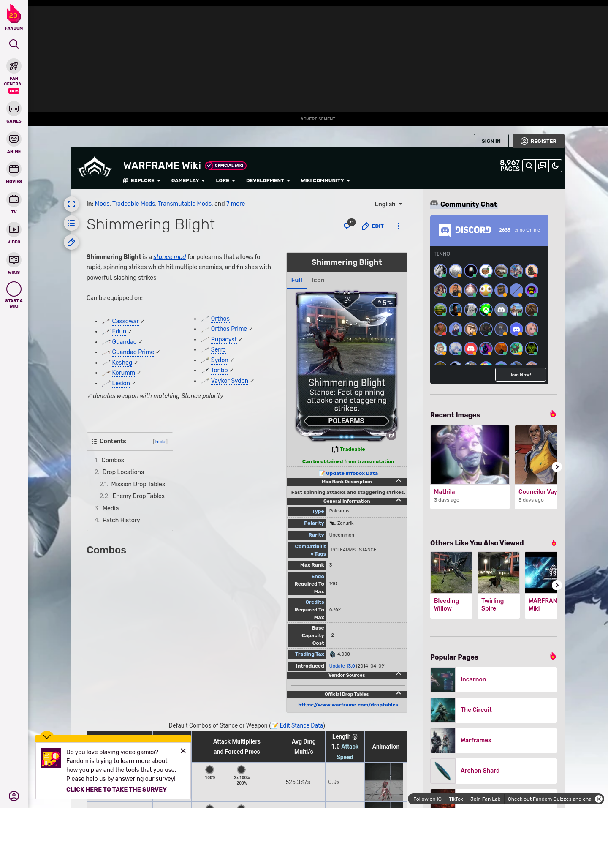Expand page to full width
The width and height of the screenshot is (608, 845).
pyautogui.click(x=71, y=204)
